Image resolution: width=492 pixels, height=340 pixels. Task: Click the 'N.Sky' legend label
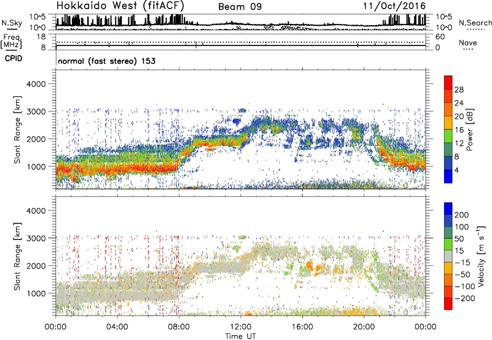point(12,23)
